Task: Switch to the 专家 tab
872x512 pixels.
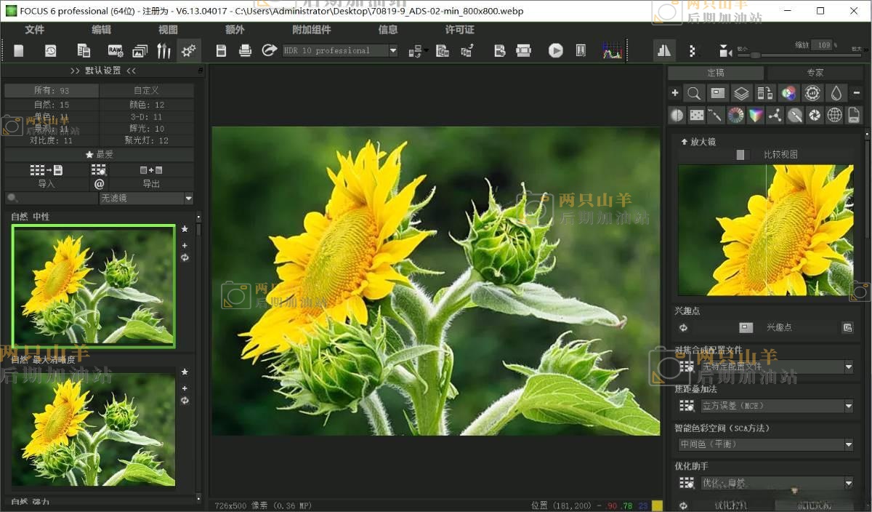Action: point(815,73)
